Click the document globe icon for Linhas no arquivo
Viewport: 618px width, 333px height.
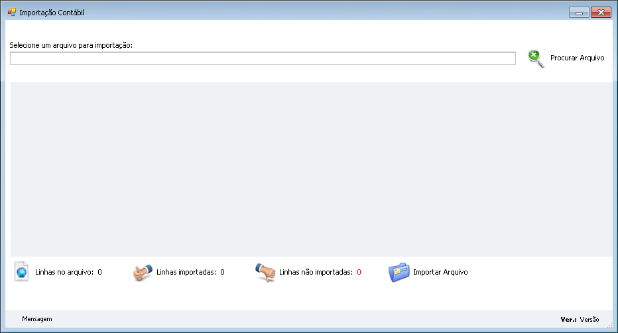22,271
